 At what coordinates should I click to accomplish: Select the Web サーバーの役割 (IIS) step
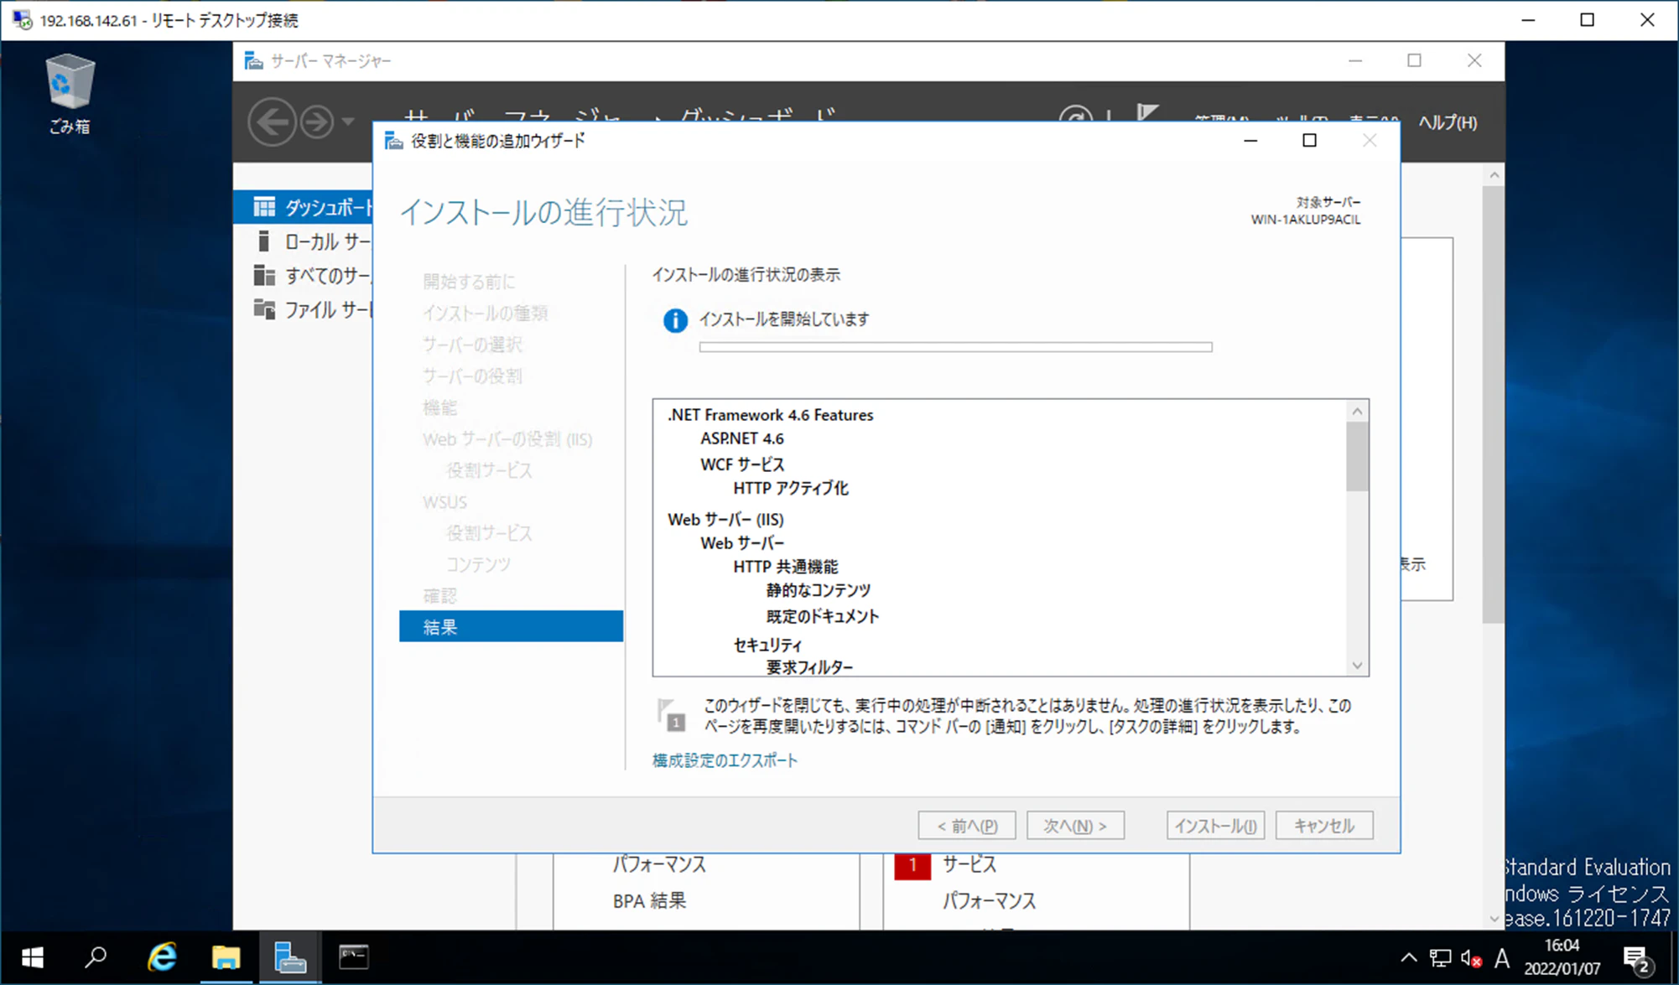click(507, 439)
